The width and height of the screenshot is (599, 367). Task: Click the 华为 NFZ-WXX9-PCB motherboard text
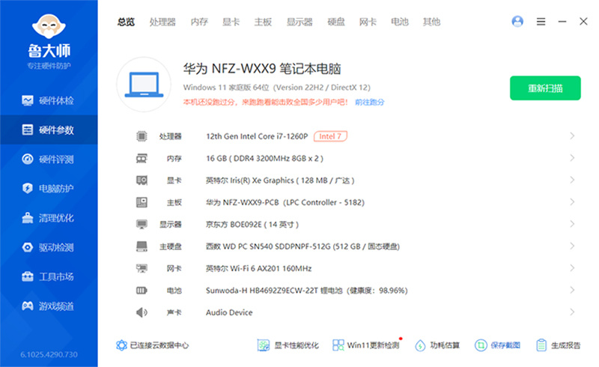click(285, 202)
